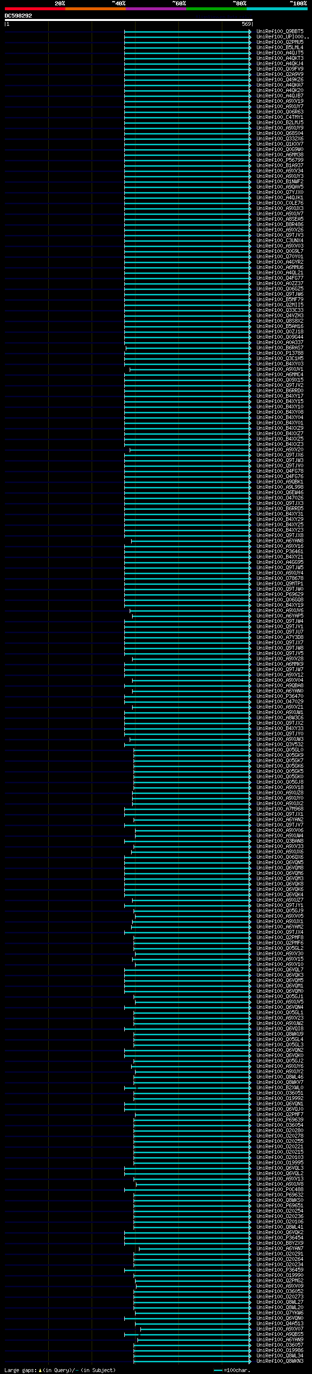Screen dimensions: 312x1374
Task: Select hit label UniRef100_Q7YKW6
Action: pos(280,1313)
